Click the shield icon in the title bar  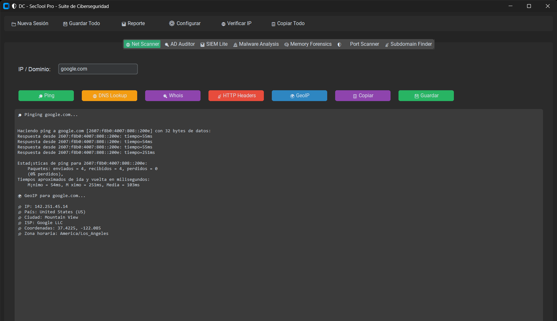tap(14, 6)
